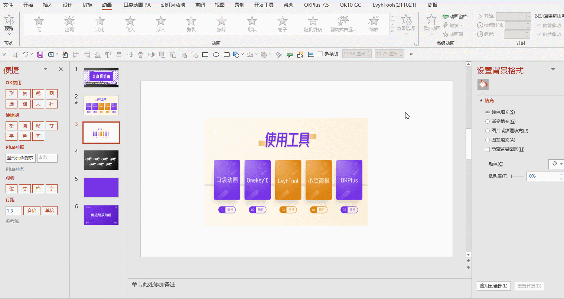This screenshot has width=564, height=299.
Task: Click the 单倍 line spacing button
Action: 50,211
